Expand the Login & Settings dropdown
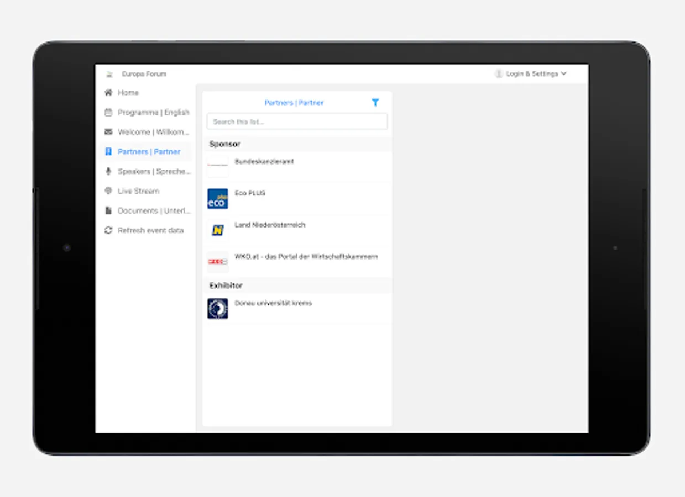The width and height of the screenshot is (685, 497). 563,73
